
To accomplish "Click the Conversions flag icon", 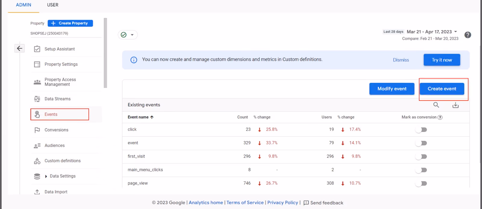I will (37, 130).
